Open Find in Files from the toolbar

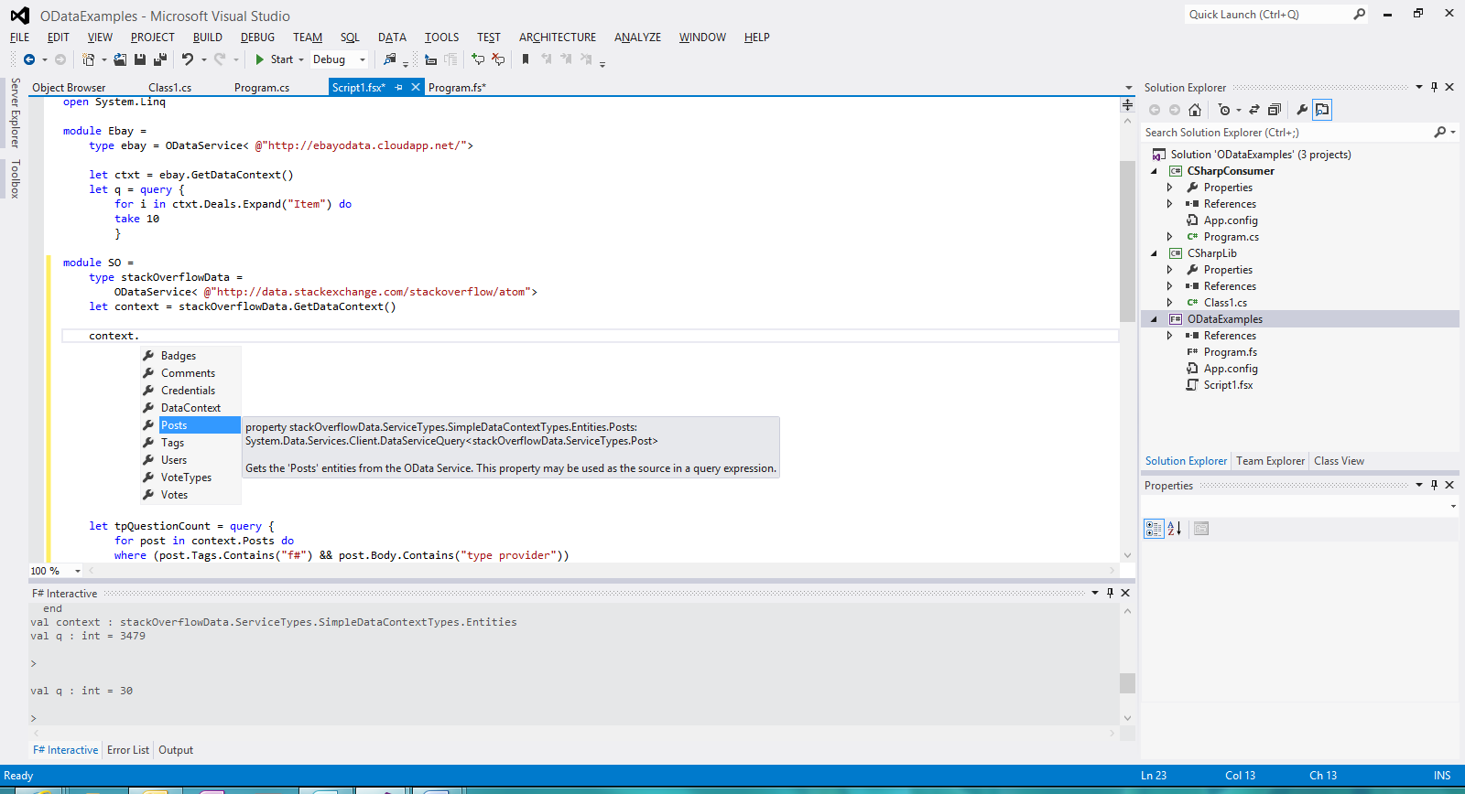[390, 59]
